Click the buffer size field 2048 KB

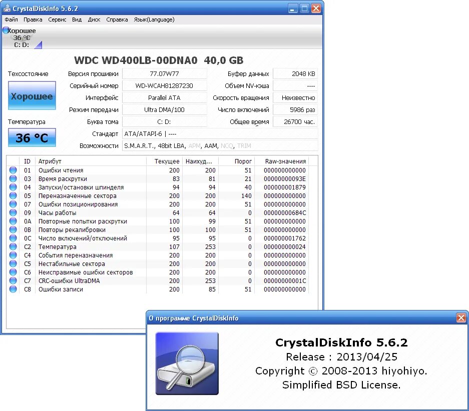click(295, 74)
